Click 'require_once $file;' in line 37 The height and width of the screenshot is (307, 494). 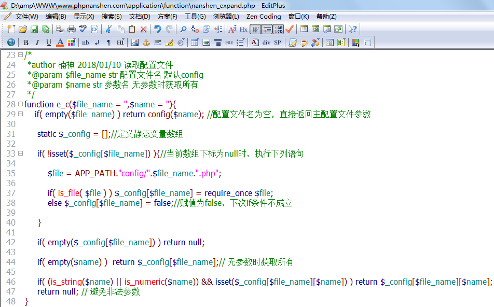click(x=239, y=193)
